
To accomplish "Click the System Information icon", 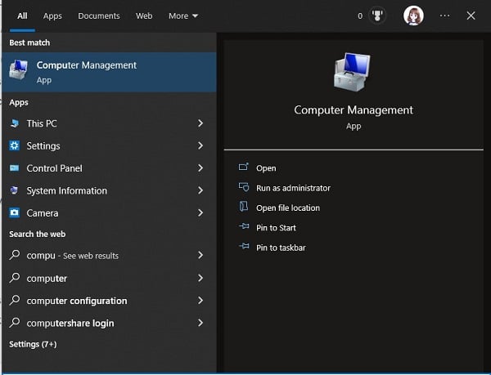I will (x=14, y=191).
